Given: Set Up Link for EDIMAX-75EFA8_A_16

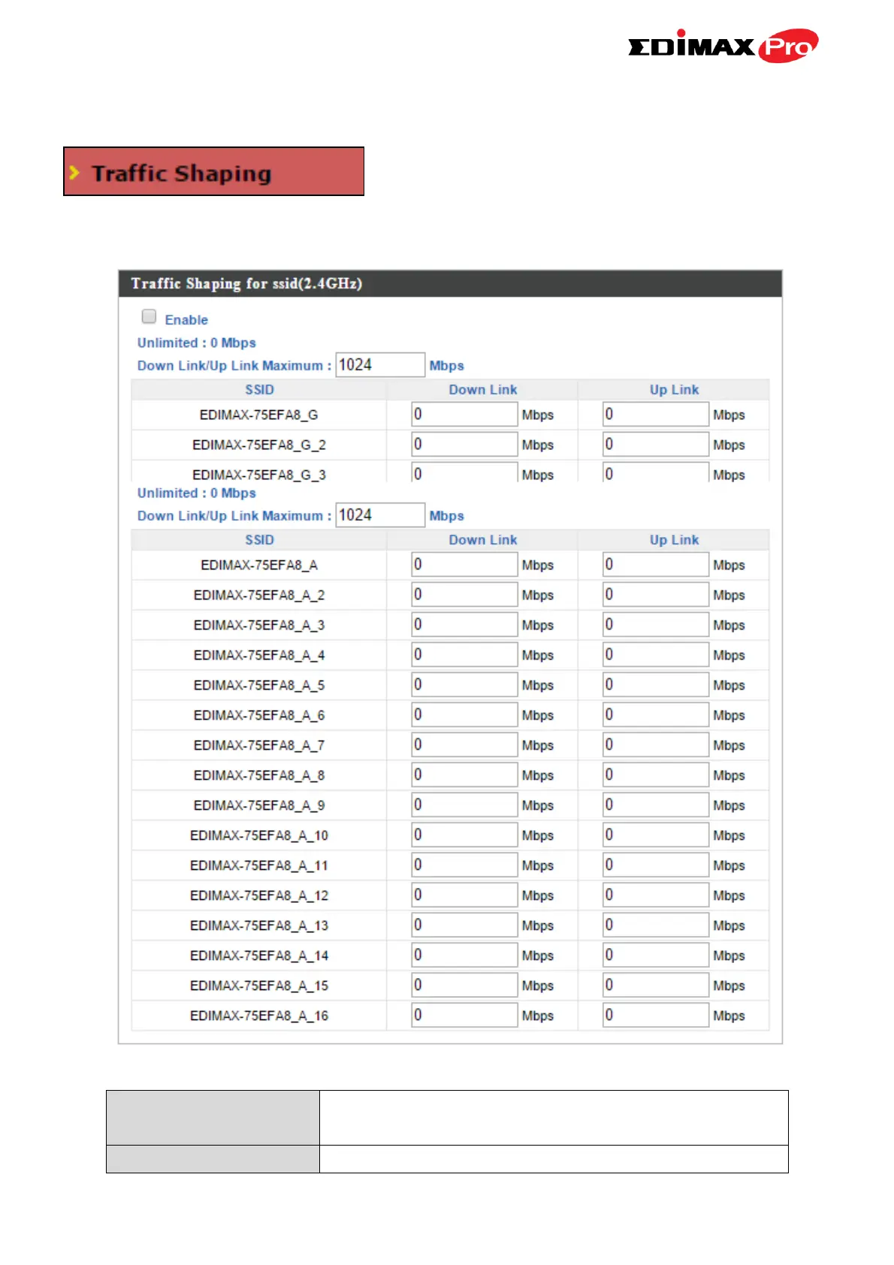Looking at the screenshot, I should pos(656,1016).
